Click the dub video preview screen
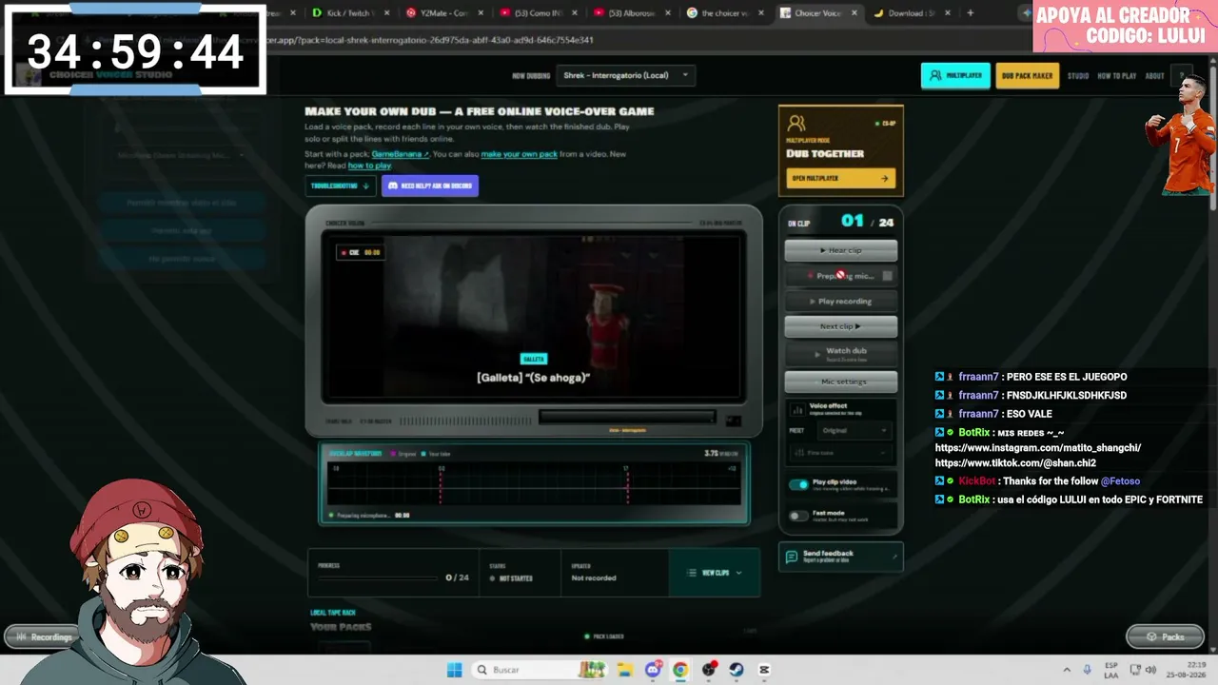1218x685 pixels. [533, 318]
